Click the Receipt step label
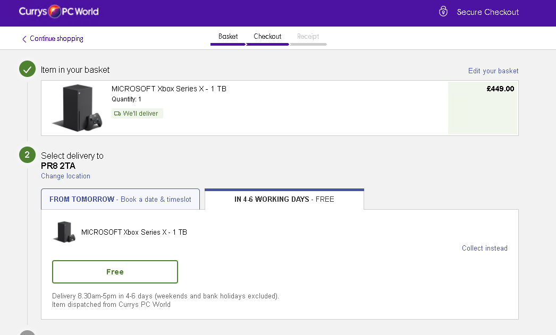Image resolution: width=556 pixels, height=335 pixels. point(308,37)
